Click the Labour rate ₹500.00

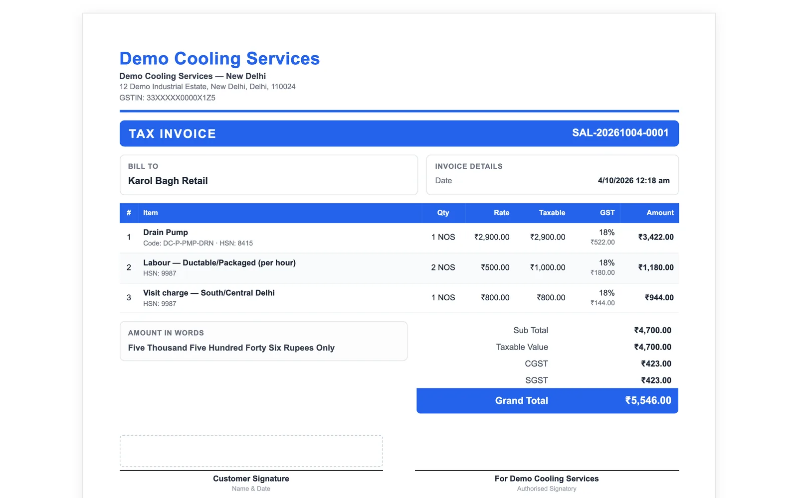pos(495,268)
